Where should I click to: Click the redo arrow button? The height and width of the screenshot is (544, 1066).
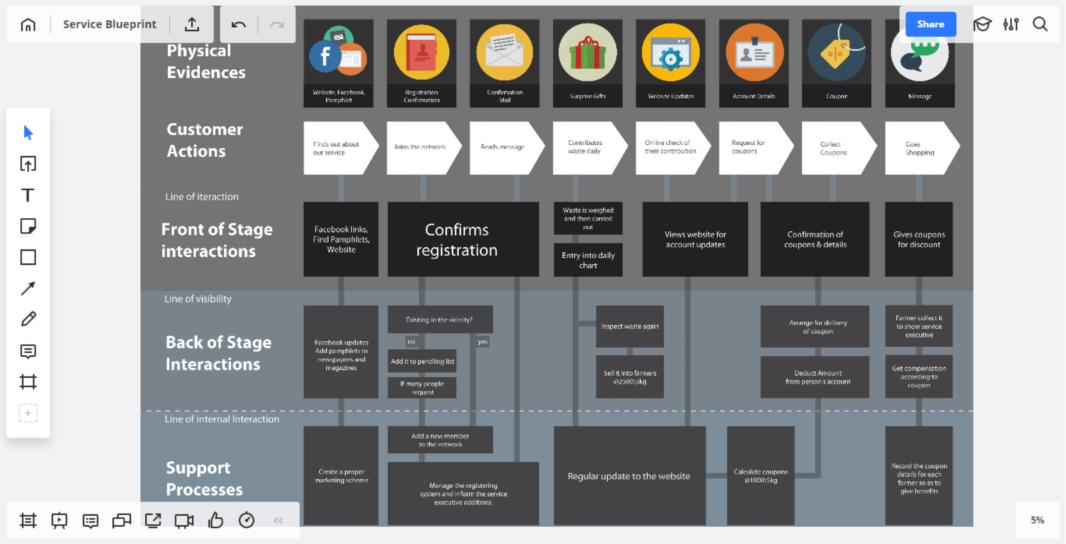point(275,24)
